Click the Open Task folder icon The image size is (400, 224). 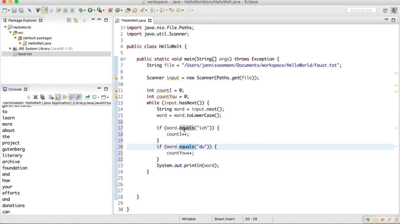click(135, 10)
